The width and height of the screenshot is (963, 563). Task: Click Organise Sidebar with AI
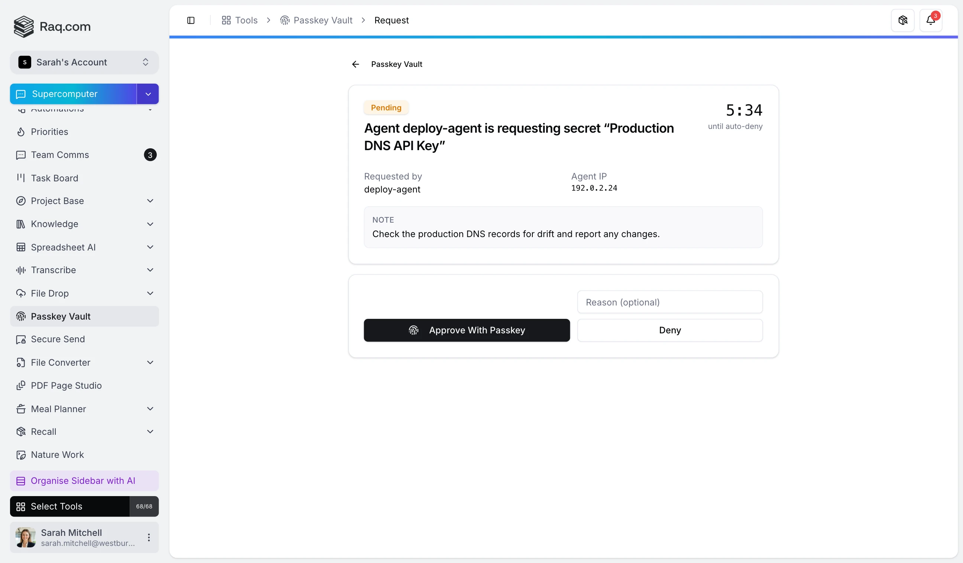click(84, 481)
